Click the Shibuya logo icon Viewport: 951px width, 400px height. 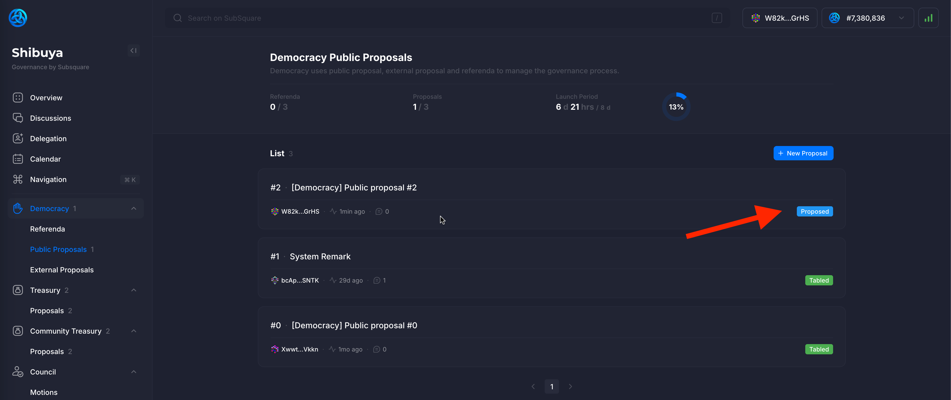point(18,18)
